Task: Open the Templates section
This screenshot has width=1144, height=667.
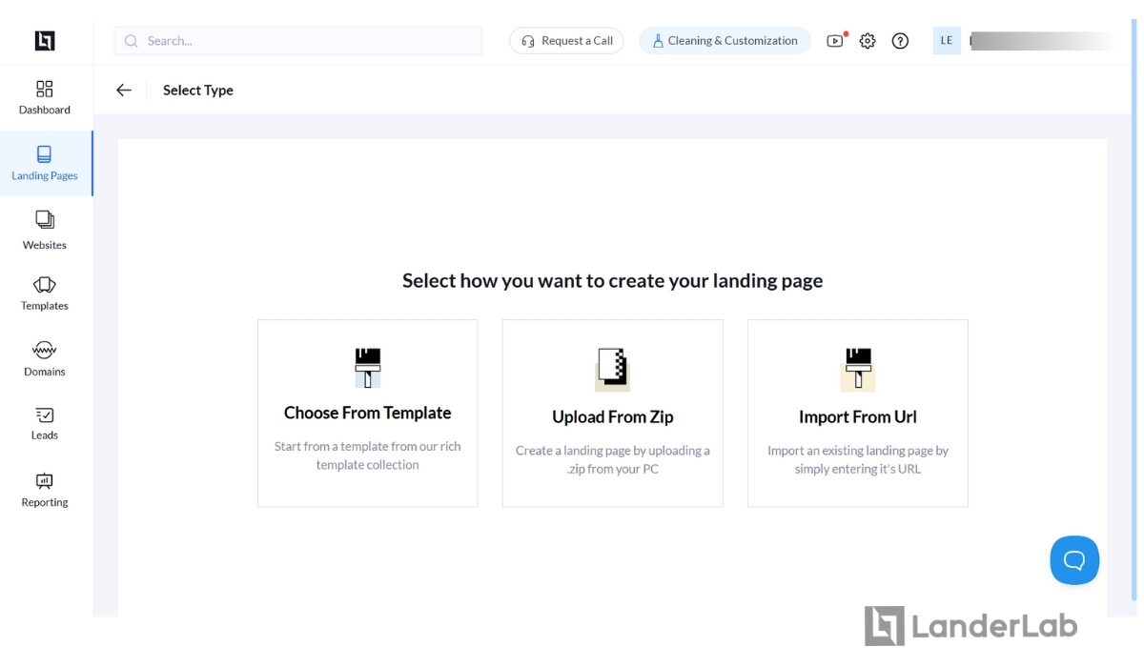Action: (45, 293)
